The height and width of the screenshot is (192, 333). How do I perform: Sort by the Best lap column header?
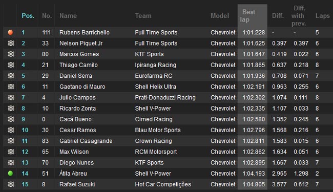point(247,16)
